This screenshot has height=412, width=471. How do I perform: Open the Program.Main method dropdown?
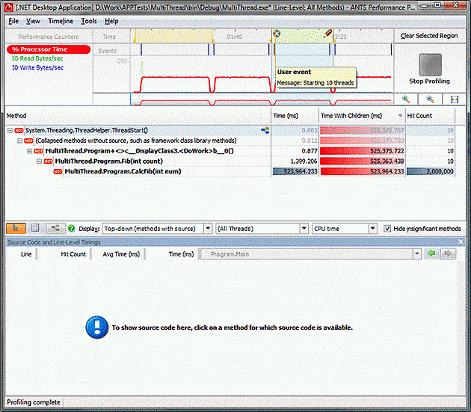coord(417,254)
